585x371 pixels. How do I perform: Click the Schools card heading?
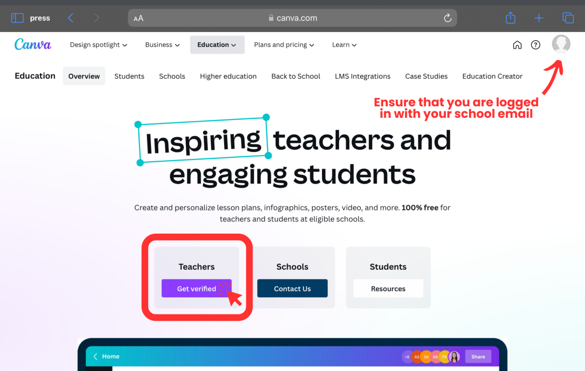pos(293,266)
